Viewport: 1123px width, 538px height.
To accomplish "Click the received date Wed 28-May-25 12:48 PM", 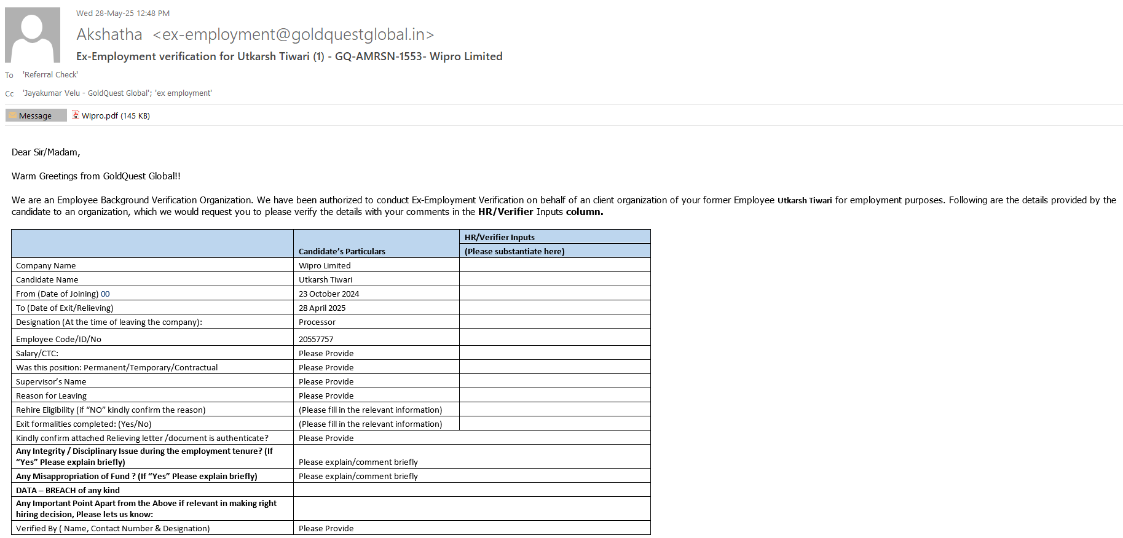I will pos(123,13).
